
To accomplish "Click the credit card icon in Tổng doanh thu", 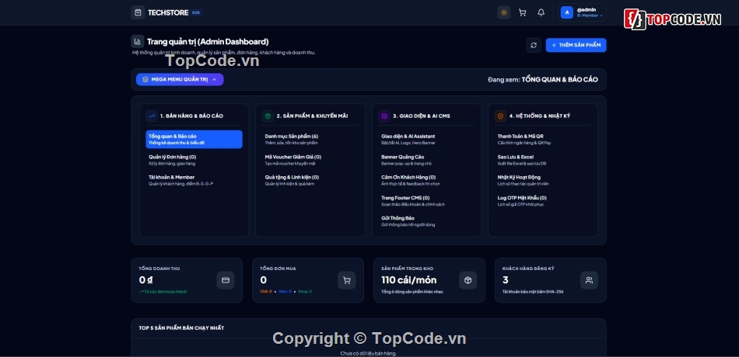I will [226, 280].
